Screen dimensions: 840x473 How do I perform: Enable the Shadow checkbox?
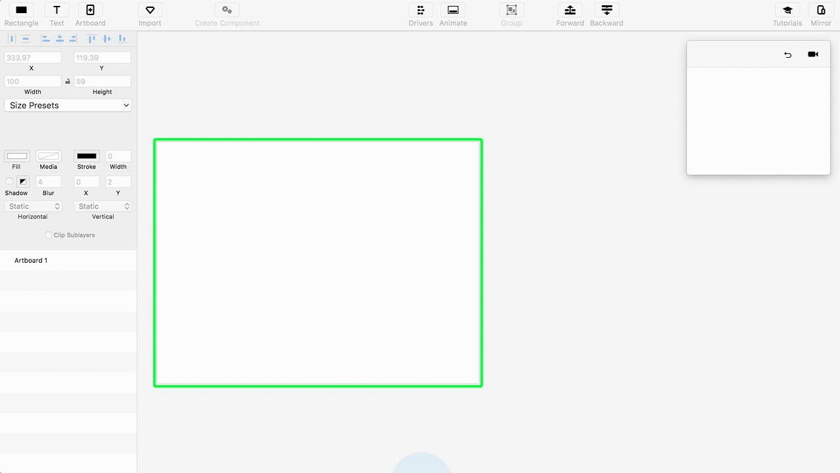click(x=9, y=181)
